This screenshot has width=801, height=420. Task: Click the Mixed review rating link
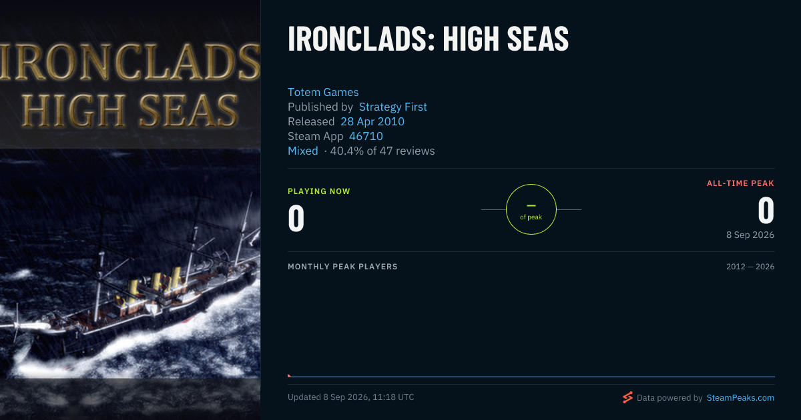pyautogui.click(x=303, y=151)
